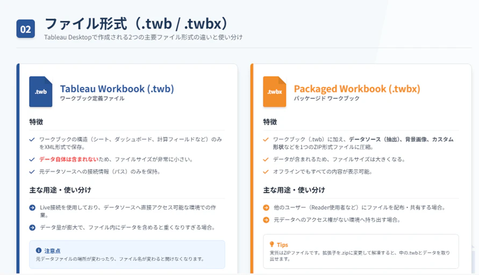Image resolution: width=479 pixels, height=275 pixels.
Task: Click the 実質はZIPファイルです tip text
Action: pos(360,256)
